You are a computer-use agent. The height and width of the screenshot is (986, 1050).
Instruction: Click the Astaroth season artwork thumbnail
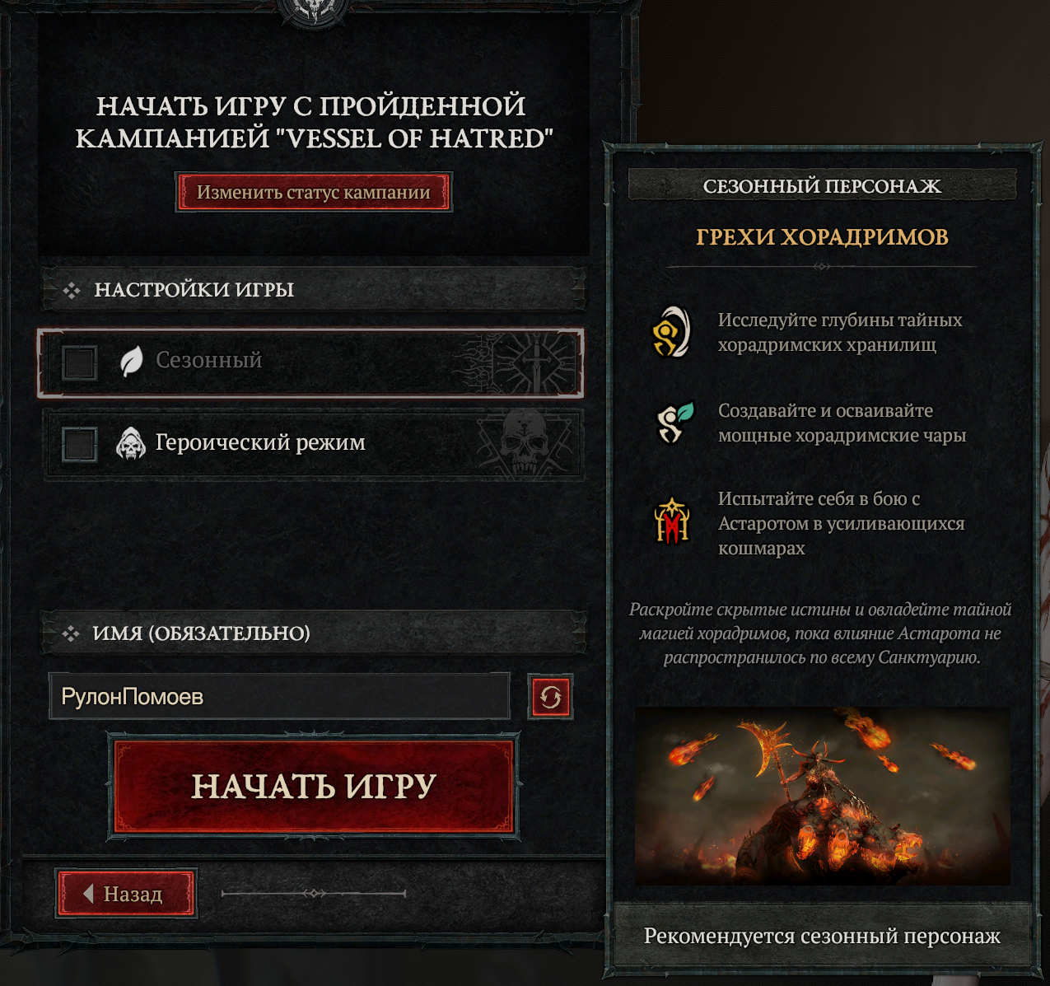pos(822,796)
